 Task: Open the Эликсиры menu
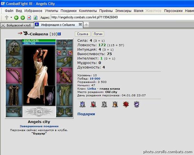123,11
